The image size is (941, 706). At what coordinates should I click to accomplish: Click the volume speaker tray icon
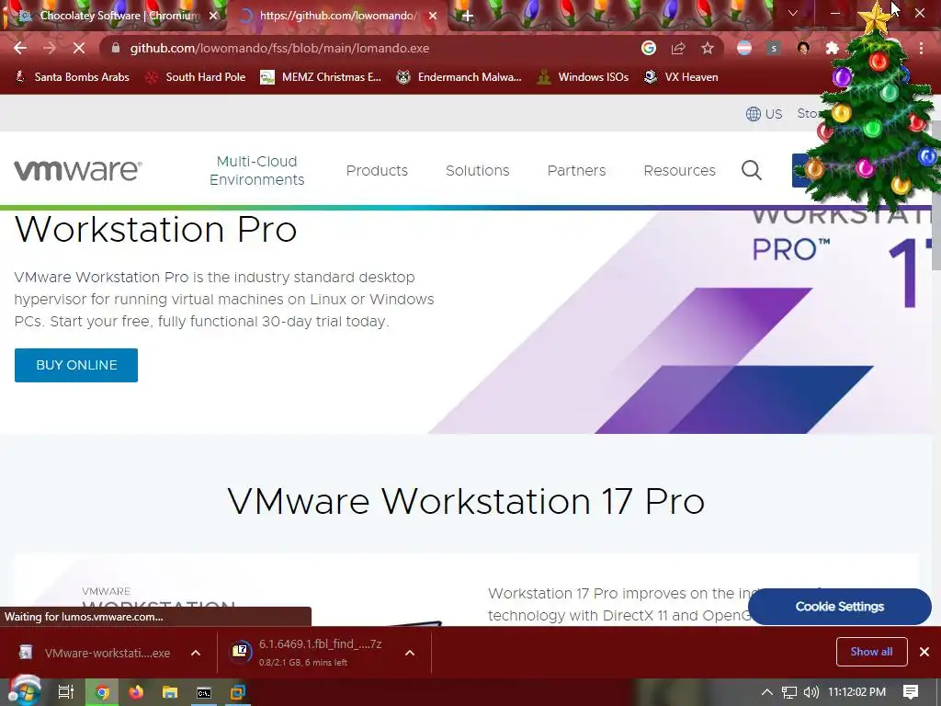(x=811, y=692)
